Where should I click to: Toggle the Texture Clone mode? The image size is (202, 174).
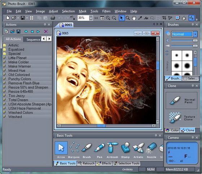182,118
